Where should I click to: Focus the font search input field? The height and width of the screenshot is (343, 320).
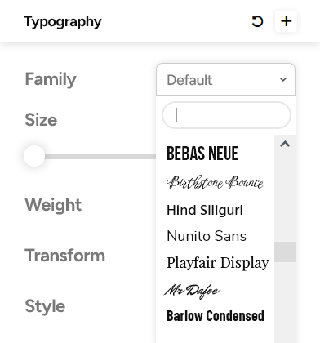tap(226, 115)
